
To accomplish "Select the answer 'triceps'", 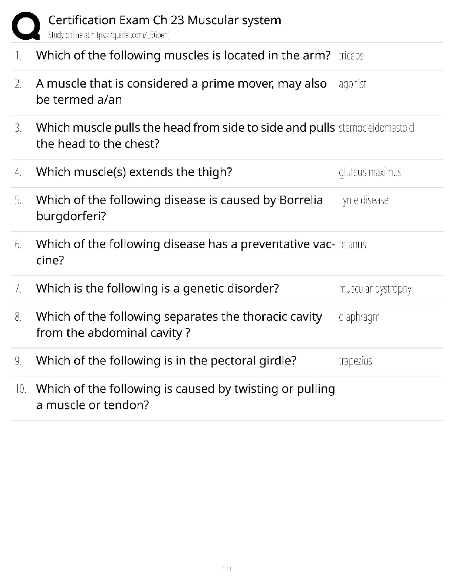I will pos(351,56).
